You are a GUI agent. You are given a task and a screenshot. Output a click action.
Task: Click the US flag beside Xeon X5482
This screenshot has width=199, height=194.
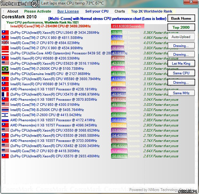click(5, 146)
